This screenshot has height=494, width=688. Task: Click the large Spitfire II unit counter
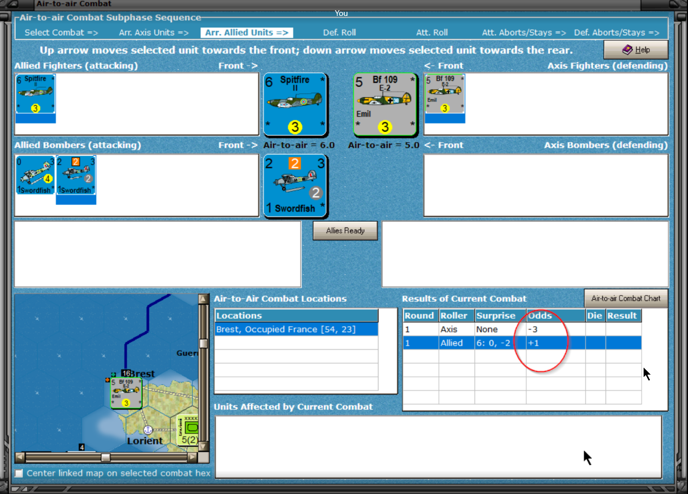295,105
